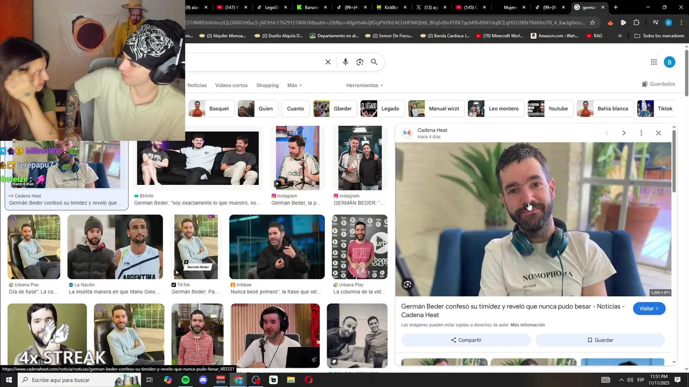This screenshot has width=689, height=387.
Task: Click the Visitar button
Action: tap(649, 309)
